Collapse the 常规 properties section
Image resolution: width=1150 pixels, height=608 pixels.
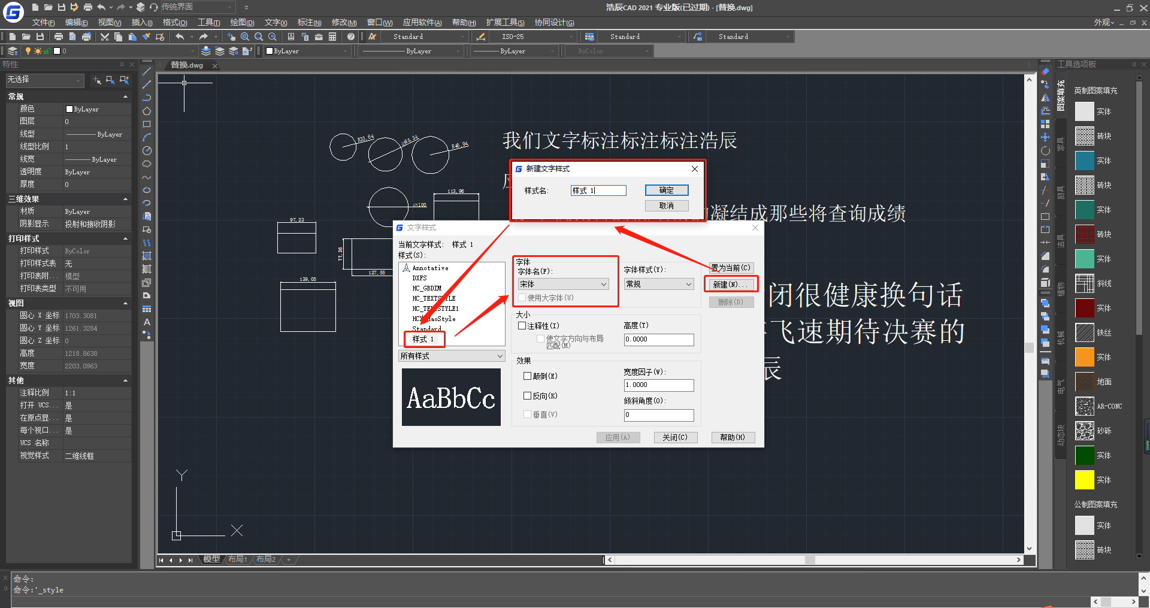tap(125, 96)
